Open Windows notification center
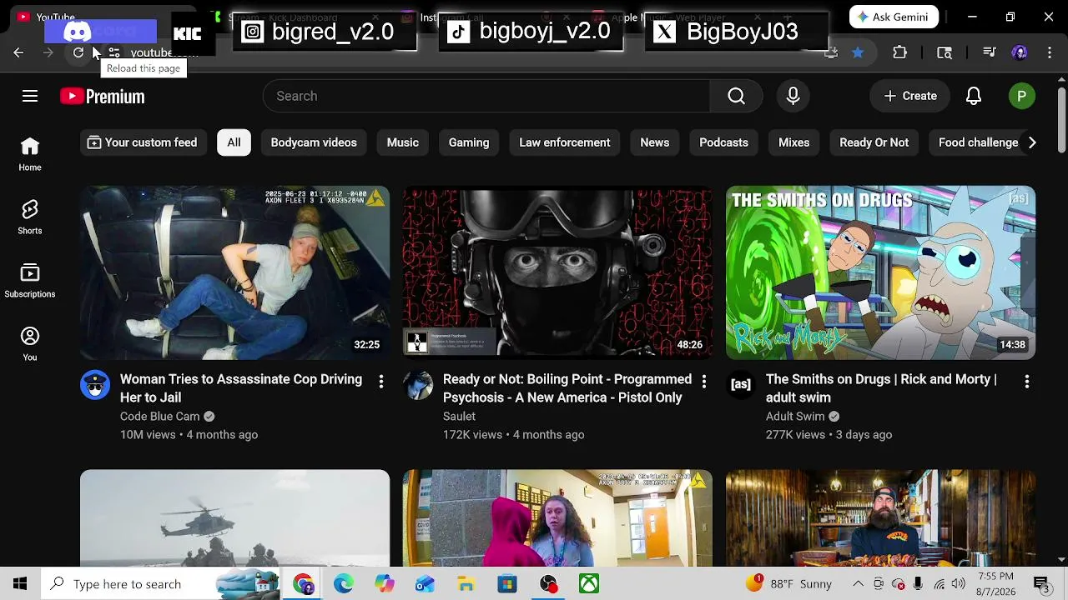Image resolution: width=1068 pixels, height=600 pixels. [1041, 584]
